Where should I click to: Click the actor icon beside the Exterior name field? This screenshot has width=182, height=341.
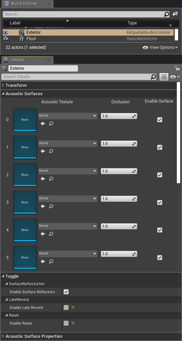(x=4, y=68)
